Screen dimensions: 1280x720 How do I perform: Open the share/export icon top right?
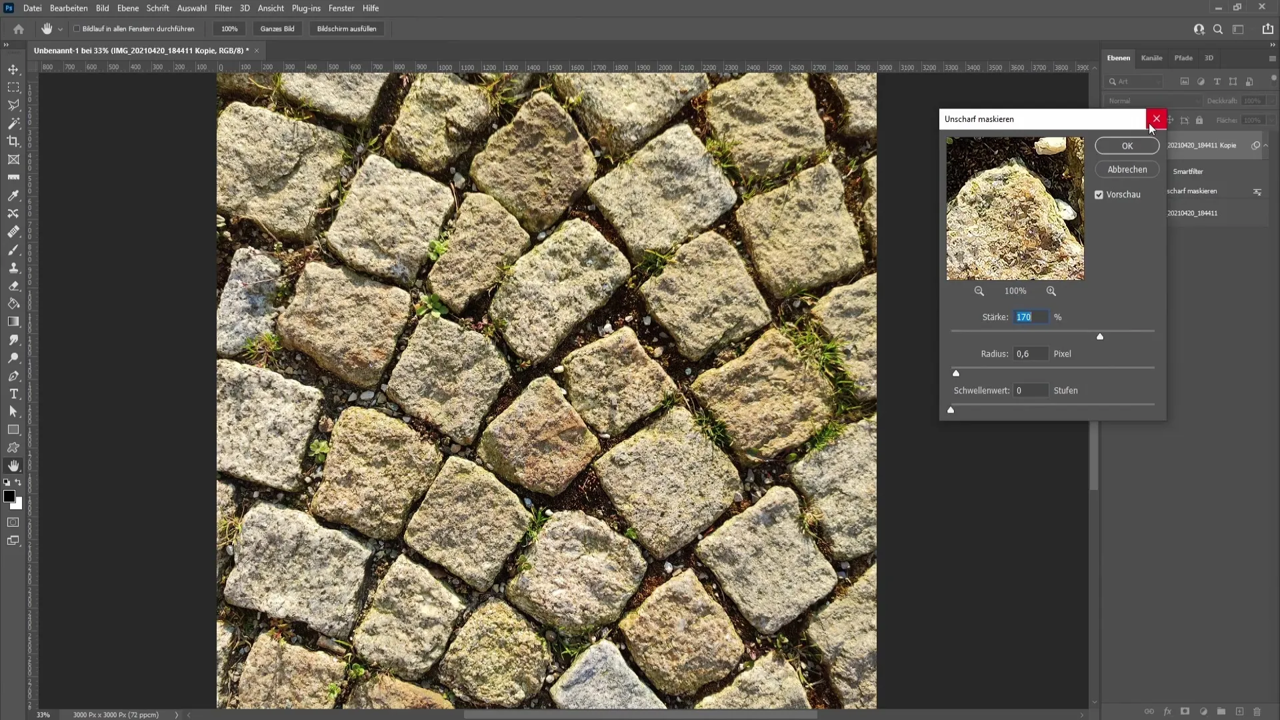click(1267, 29)
